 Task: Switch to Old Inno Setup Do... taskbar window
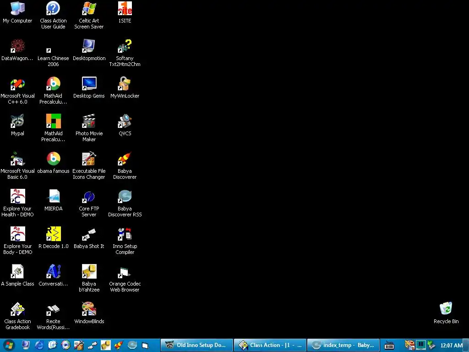click(x=197, y=345)
